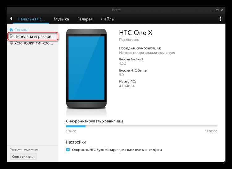
Task: Open the Файлы tab
Action: click(x=108, y=19)
